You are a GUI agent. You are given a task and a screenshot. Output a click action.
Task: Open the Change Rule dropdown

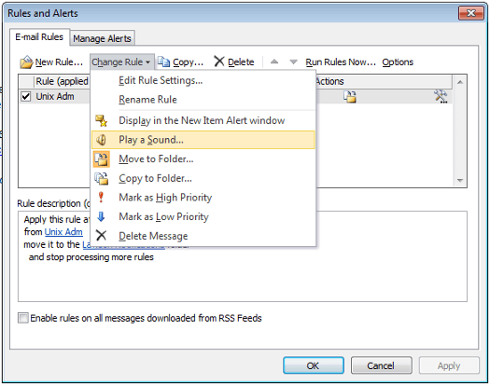(121, 62)
